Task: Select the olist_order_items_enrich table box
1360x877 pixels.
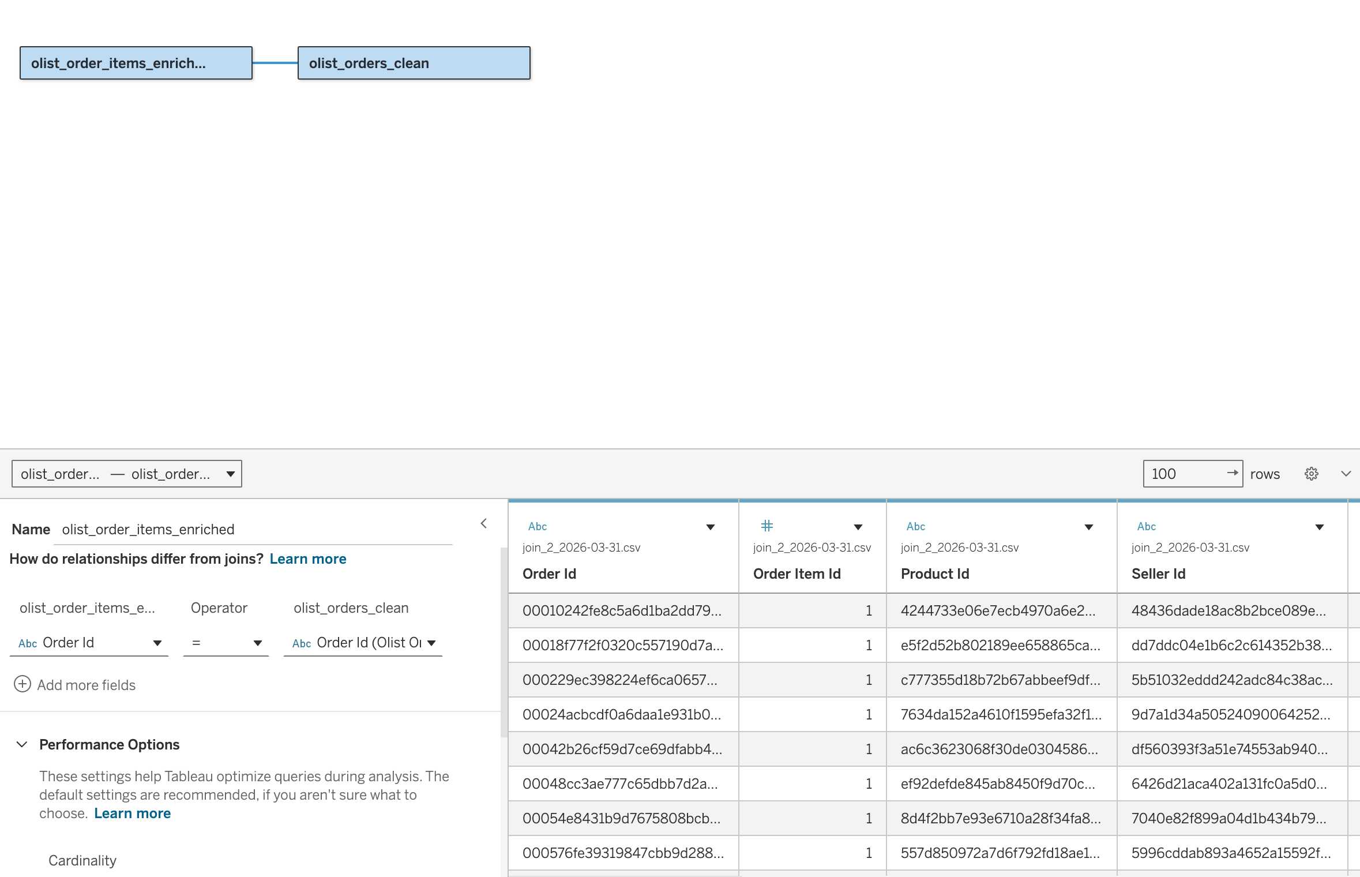Action: (x=136, y=63)
